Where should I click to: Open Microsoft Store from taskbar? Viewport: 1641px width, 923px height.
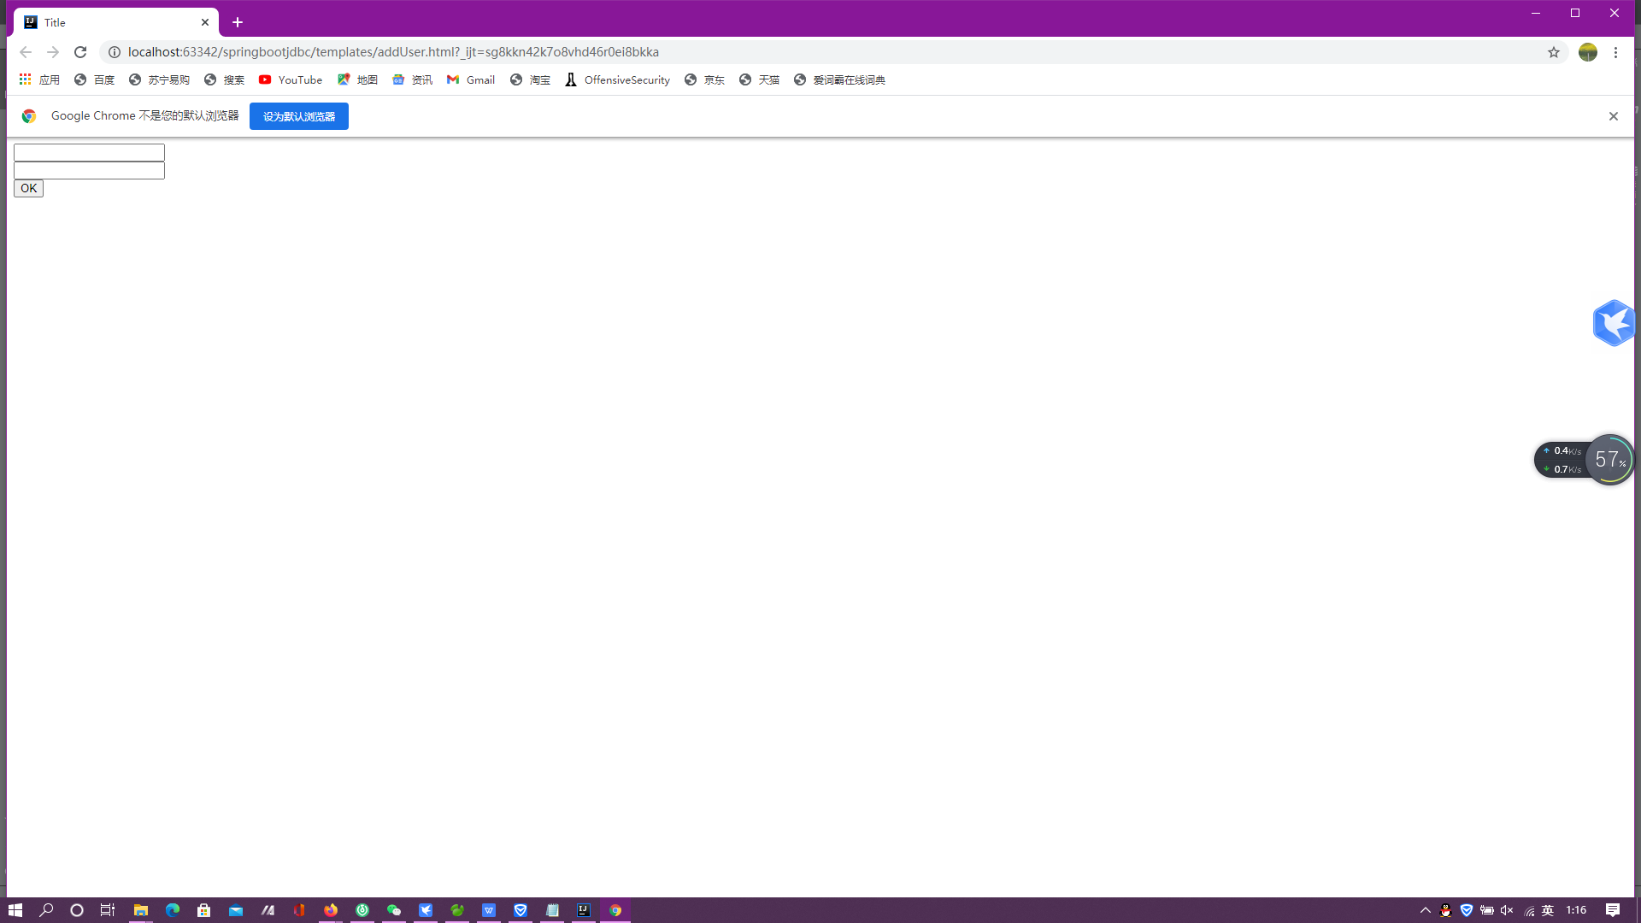(204, 910)
